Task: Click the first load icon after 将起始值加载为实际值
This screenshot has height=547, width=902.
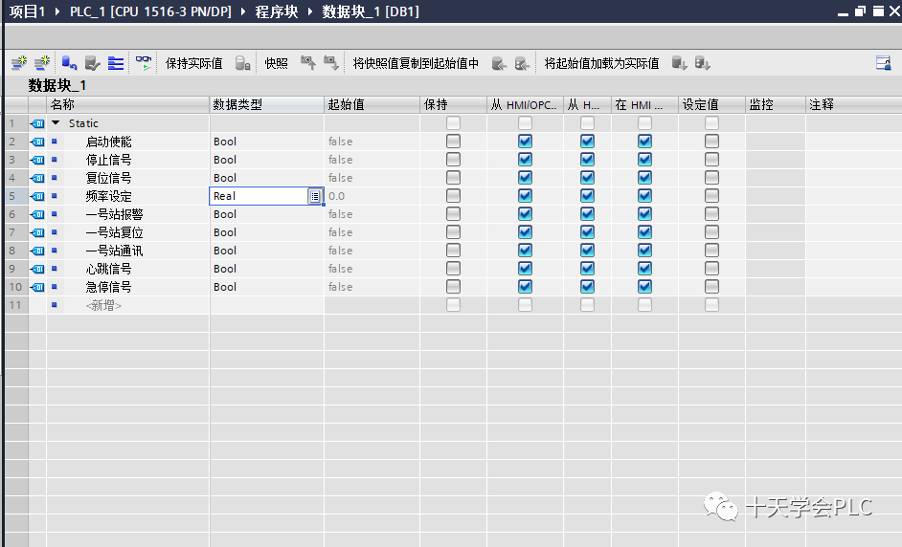Action: click(x=680, y=63)
